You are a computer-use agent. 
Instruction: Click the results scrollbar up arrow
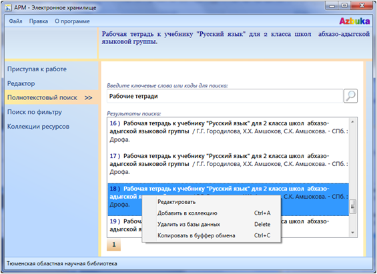(353, 122)
